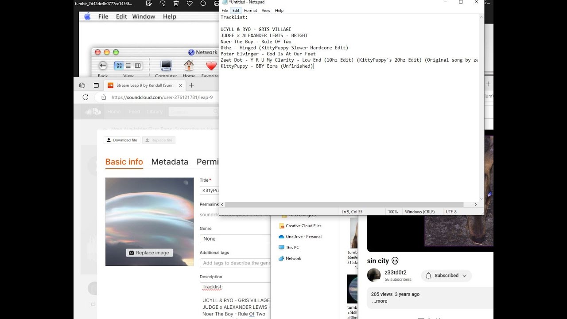Click the '100%' zoom in Notepad status bar
Screen dimensions: 567x319
tap(393, 212)
